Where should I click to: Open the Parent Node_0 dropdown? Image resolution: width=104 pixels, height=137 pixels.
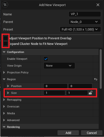(x=85, y=22)
